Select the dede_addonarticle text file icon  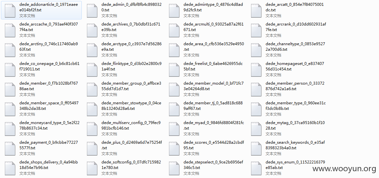click(10, 10)
